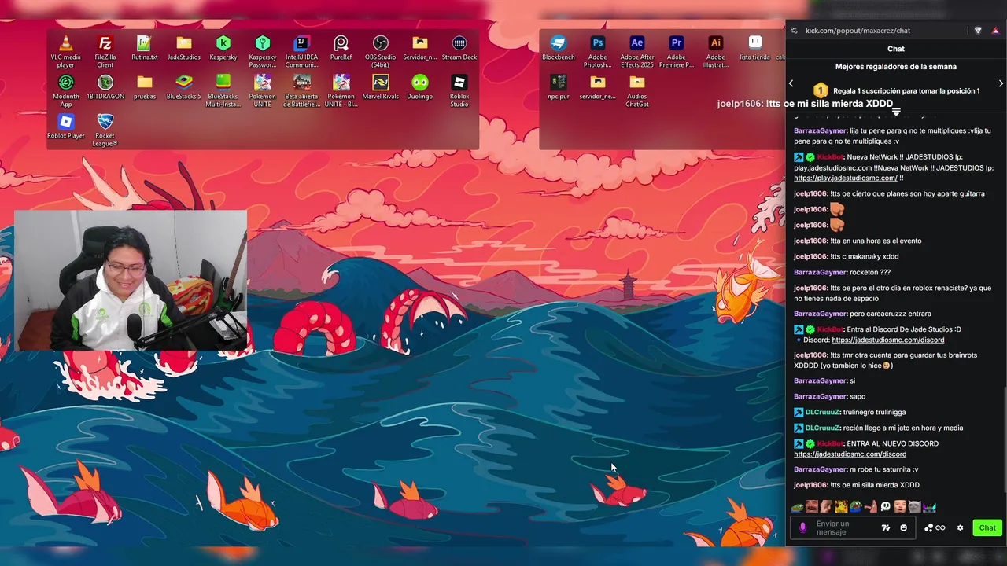The height and width of the screenshot is (566, 1007).
Task: Open the emoji picker in message box
Action: 903,527
